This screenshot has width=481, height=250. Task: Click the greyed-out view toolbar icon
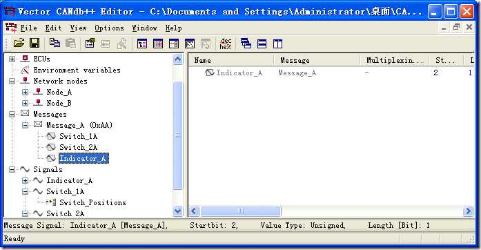pyautogui.click(x=206, y=44)
